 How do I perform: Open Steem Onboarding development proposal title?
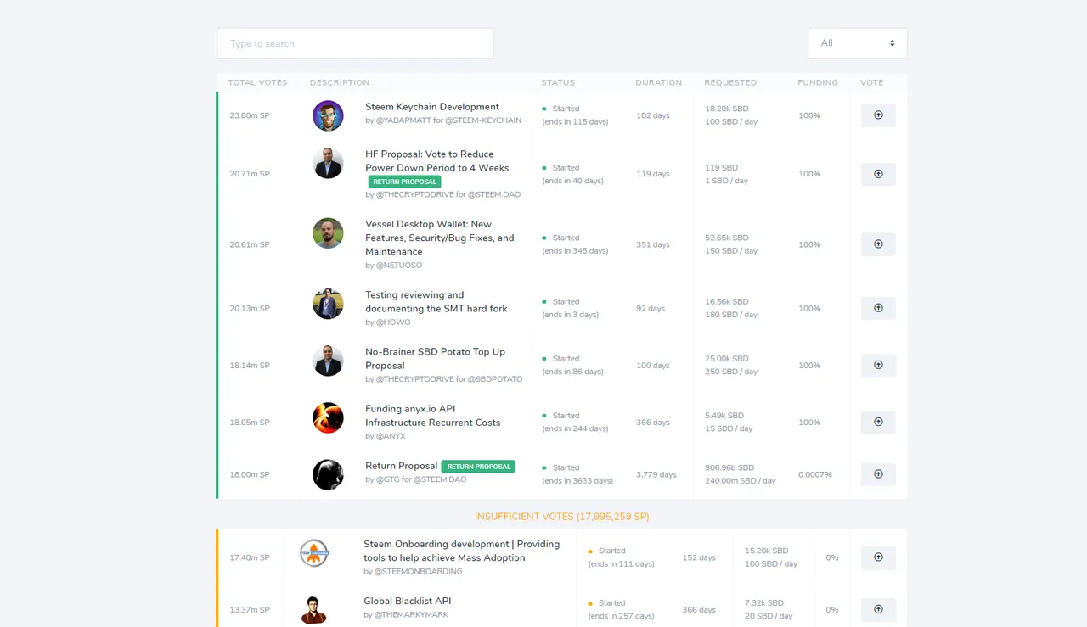tap(462, 551)
